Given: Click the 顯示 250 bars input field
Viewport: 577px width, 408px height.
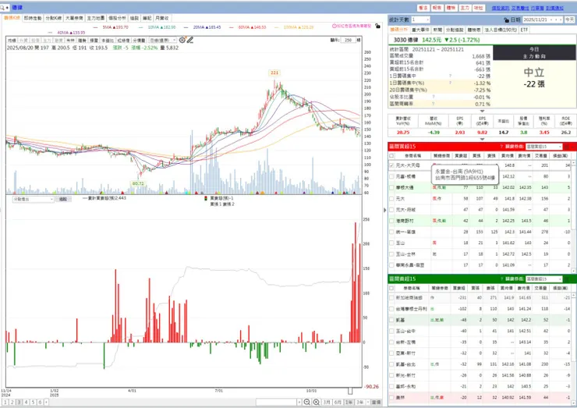Looking at the screenshot, I should (x=348, y=40).
